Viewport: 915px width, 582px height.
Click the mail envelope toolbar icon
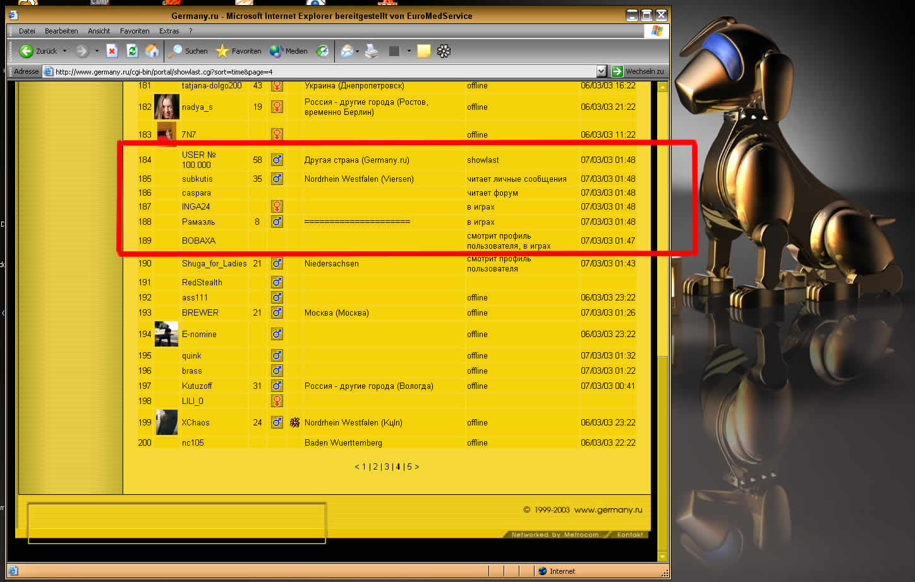346,51
